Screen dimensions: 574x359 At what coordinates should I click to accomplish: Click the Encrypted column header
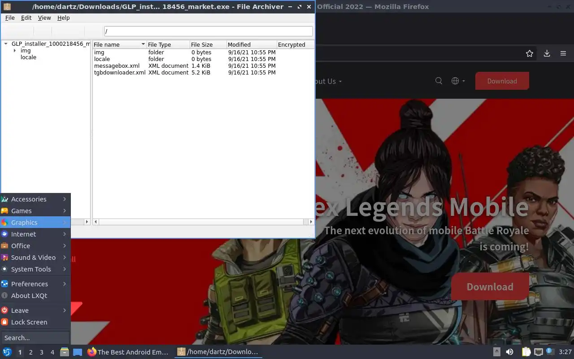(295, 44)
